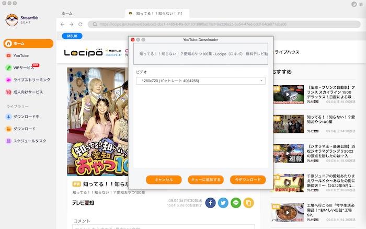Viewport: 366px width, 229px height.
Task: Go forward in the browser
Action: click(x=72, y=24)
